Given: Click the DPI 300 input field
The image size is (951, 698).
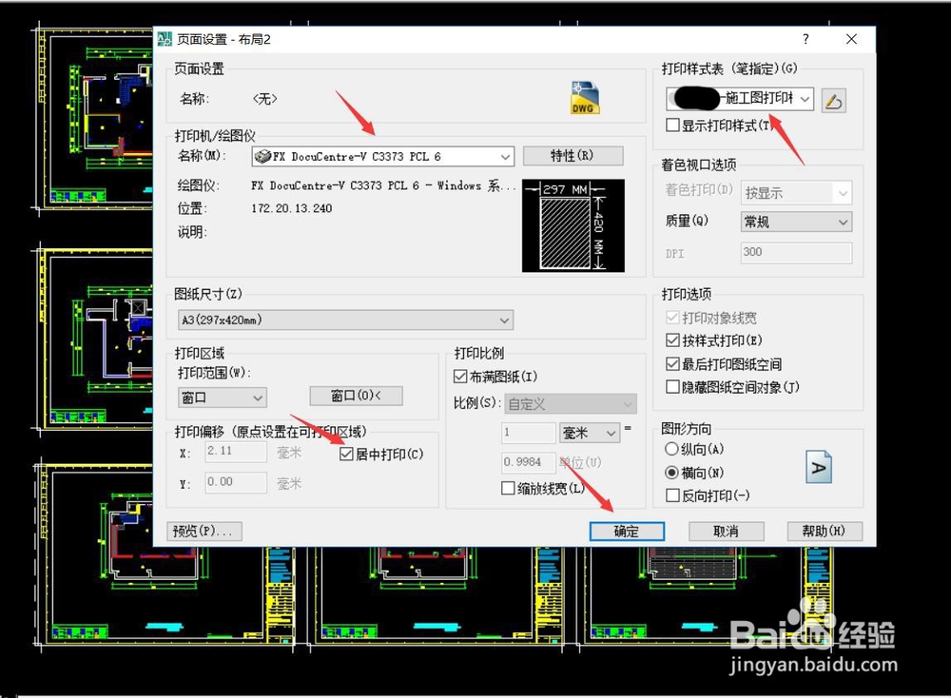Looking at the screenshot, I should [x=796, y=252].
